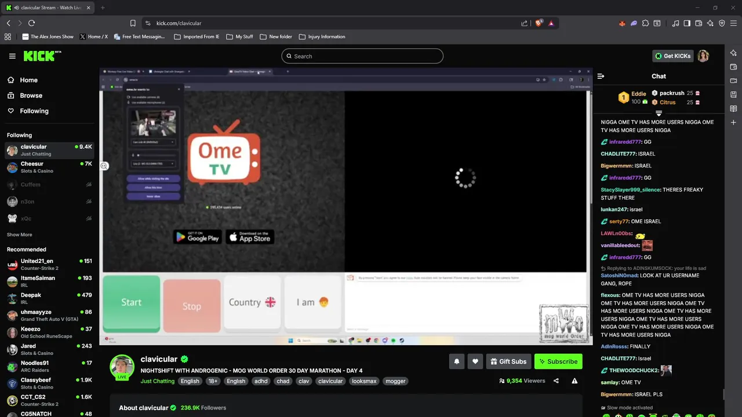The width and height of the screenshot is (742, 417).
Task: Expand Imported From IE bookmark folder
Action: [x=197, y=36]
